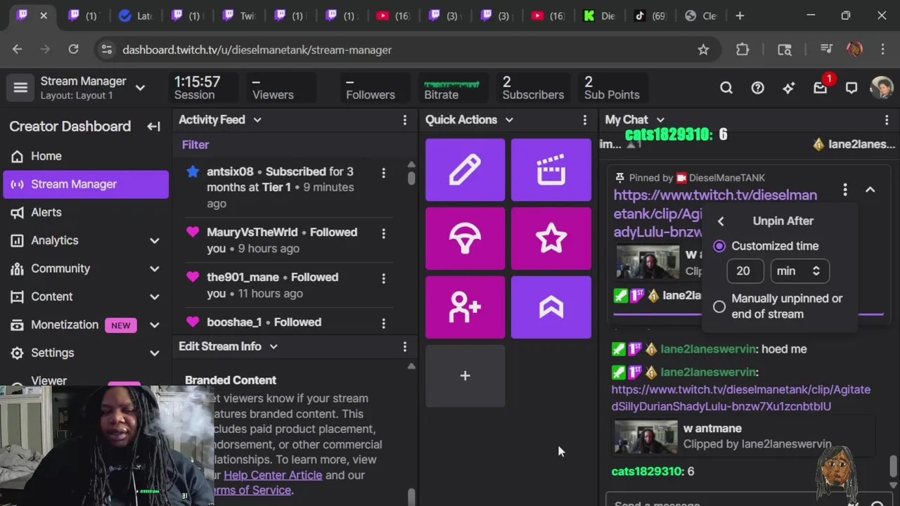The height and width of the screenshot is (506, 900).
Task: Open a new browser tab
Action: (x=740, y=15)
